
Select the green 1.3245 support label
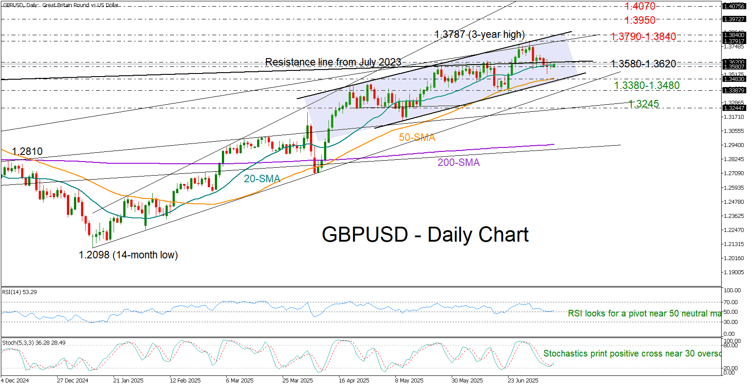644,104
